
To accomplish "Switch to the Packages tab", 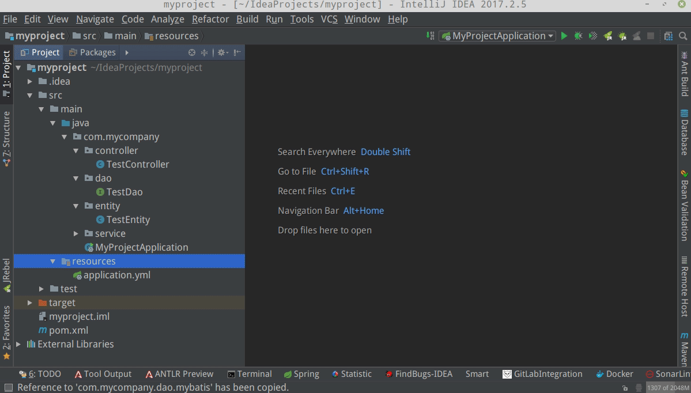I will tap(92, 52).
